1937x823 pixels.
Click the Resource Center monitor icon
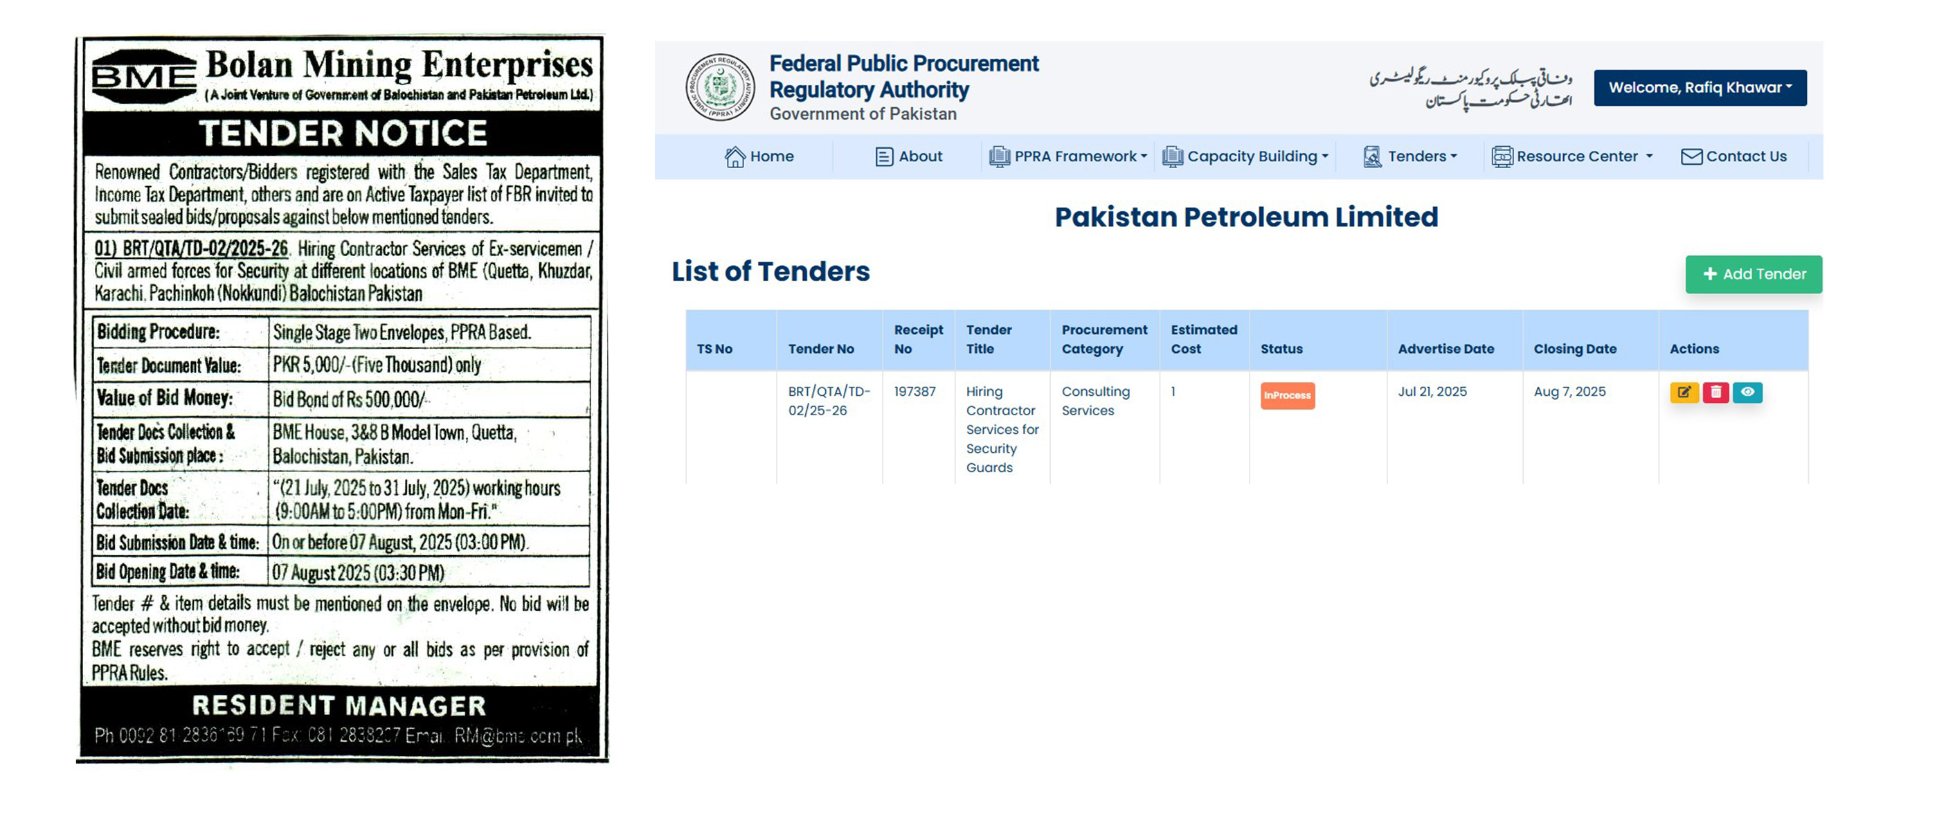[x=1502, y=156]
